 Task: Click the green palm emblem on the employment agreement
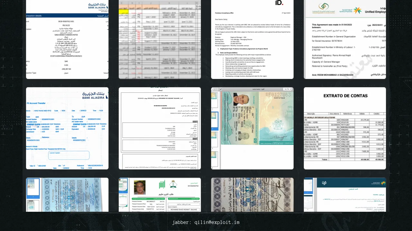point(358,10)
